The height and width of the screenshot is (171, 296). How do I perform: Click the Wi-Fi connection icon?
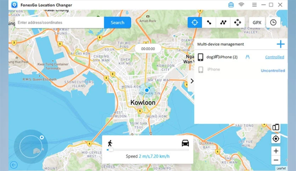click(241, 5)
